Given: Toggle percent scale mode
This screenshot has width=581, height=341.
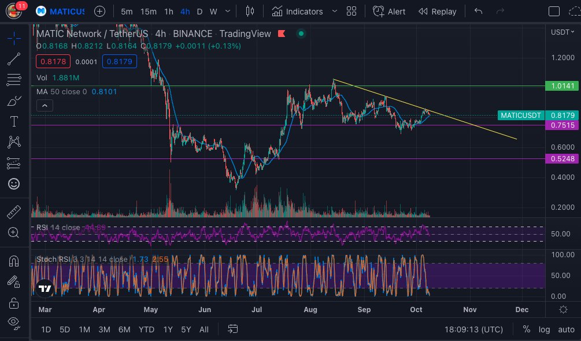Looking at the screenshot, I should tap(526, 329).
